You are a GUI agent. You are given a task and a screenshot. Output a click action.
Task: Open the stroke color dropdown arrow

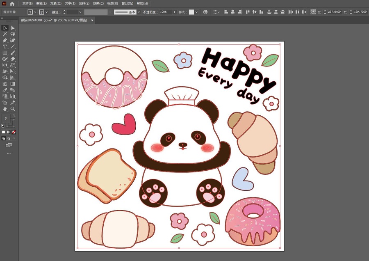[x=47, y=12]
